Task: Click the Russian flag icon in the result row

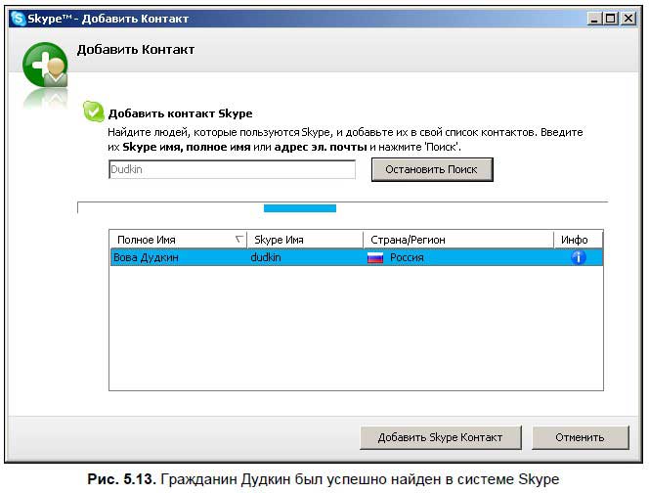Action: [375, 258]
